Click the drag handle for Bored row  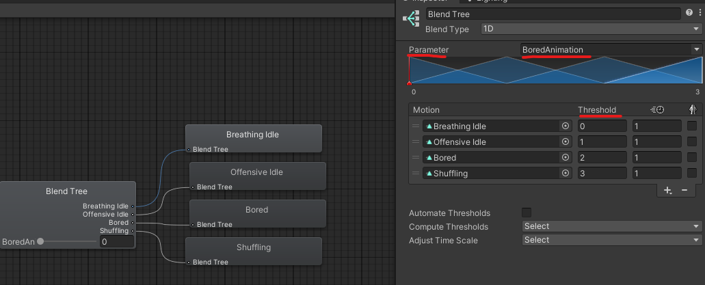(416, 157)
